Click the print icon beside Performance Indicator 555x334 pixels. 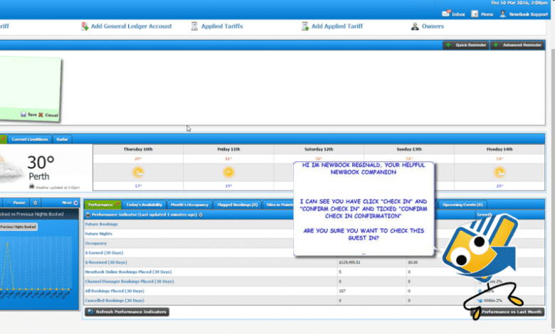pyautogui.click(x=88, y=215)
